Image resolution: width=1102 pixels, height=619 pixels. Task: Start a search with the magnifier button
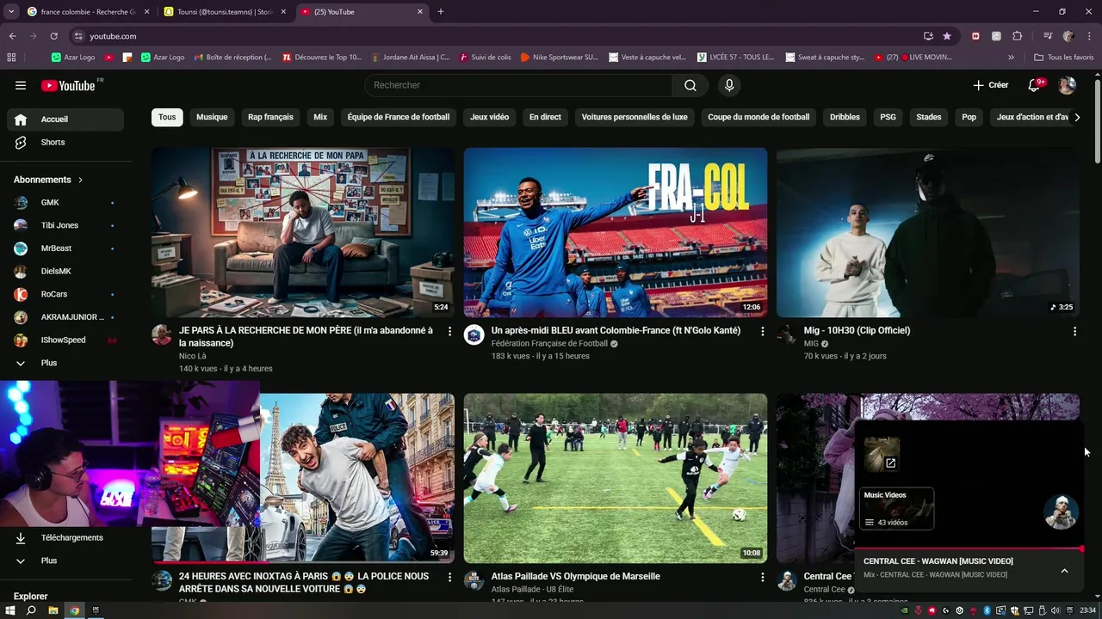point(690,85)
